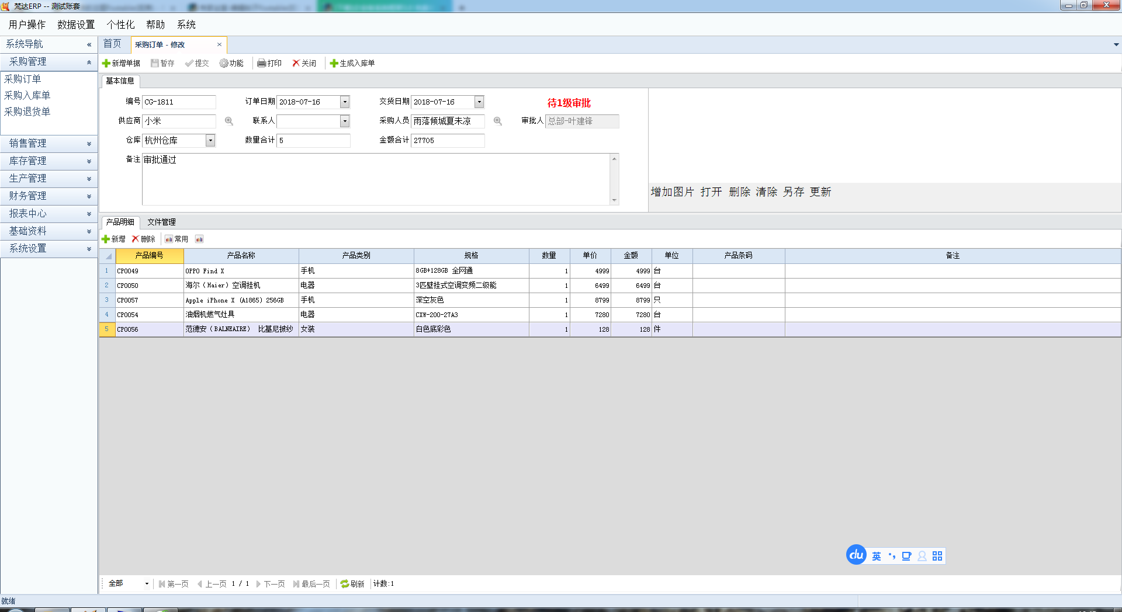Click the 编号 input field
The width and height of the screenshot is (1122, 612).
tap(179, 102)
